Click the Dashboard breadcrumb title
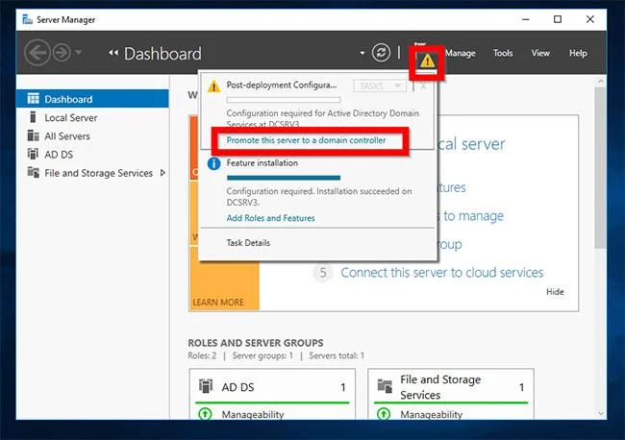 [x=162, y=54]
